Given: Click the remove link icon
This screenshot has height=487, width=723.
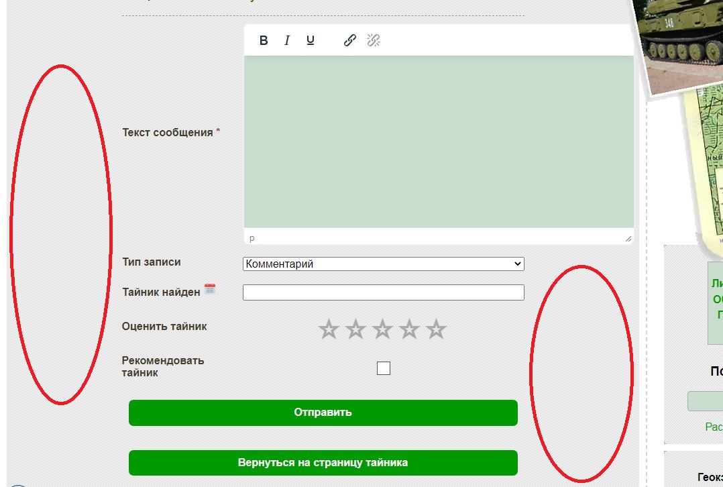Looking at the screenshot, I should [374, 41].
